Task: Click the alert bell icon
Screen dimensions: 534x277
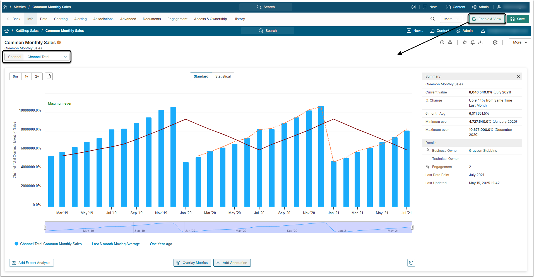Action: [x=473, y=42]
